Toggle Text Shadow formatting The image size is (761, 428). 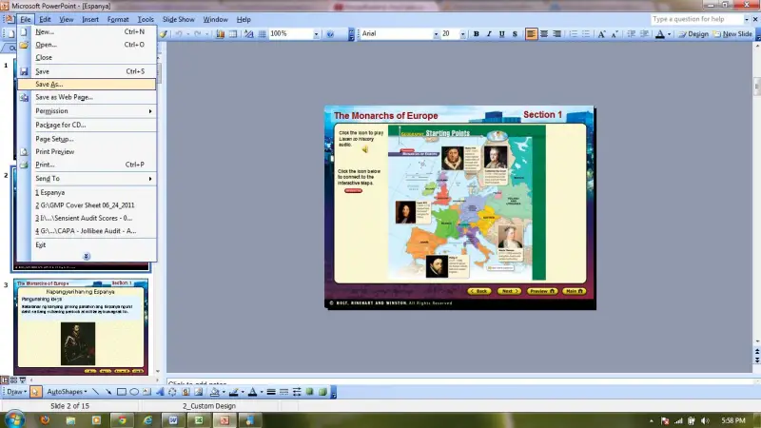[x=514, y=33]
